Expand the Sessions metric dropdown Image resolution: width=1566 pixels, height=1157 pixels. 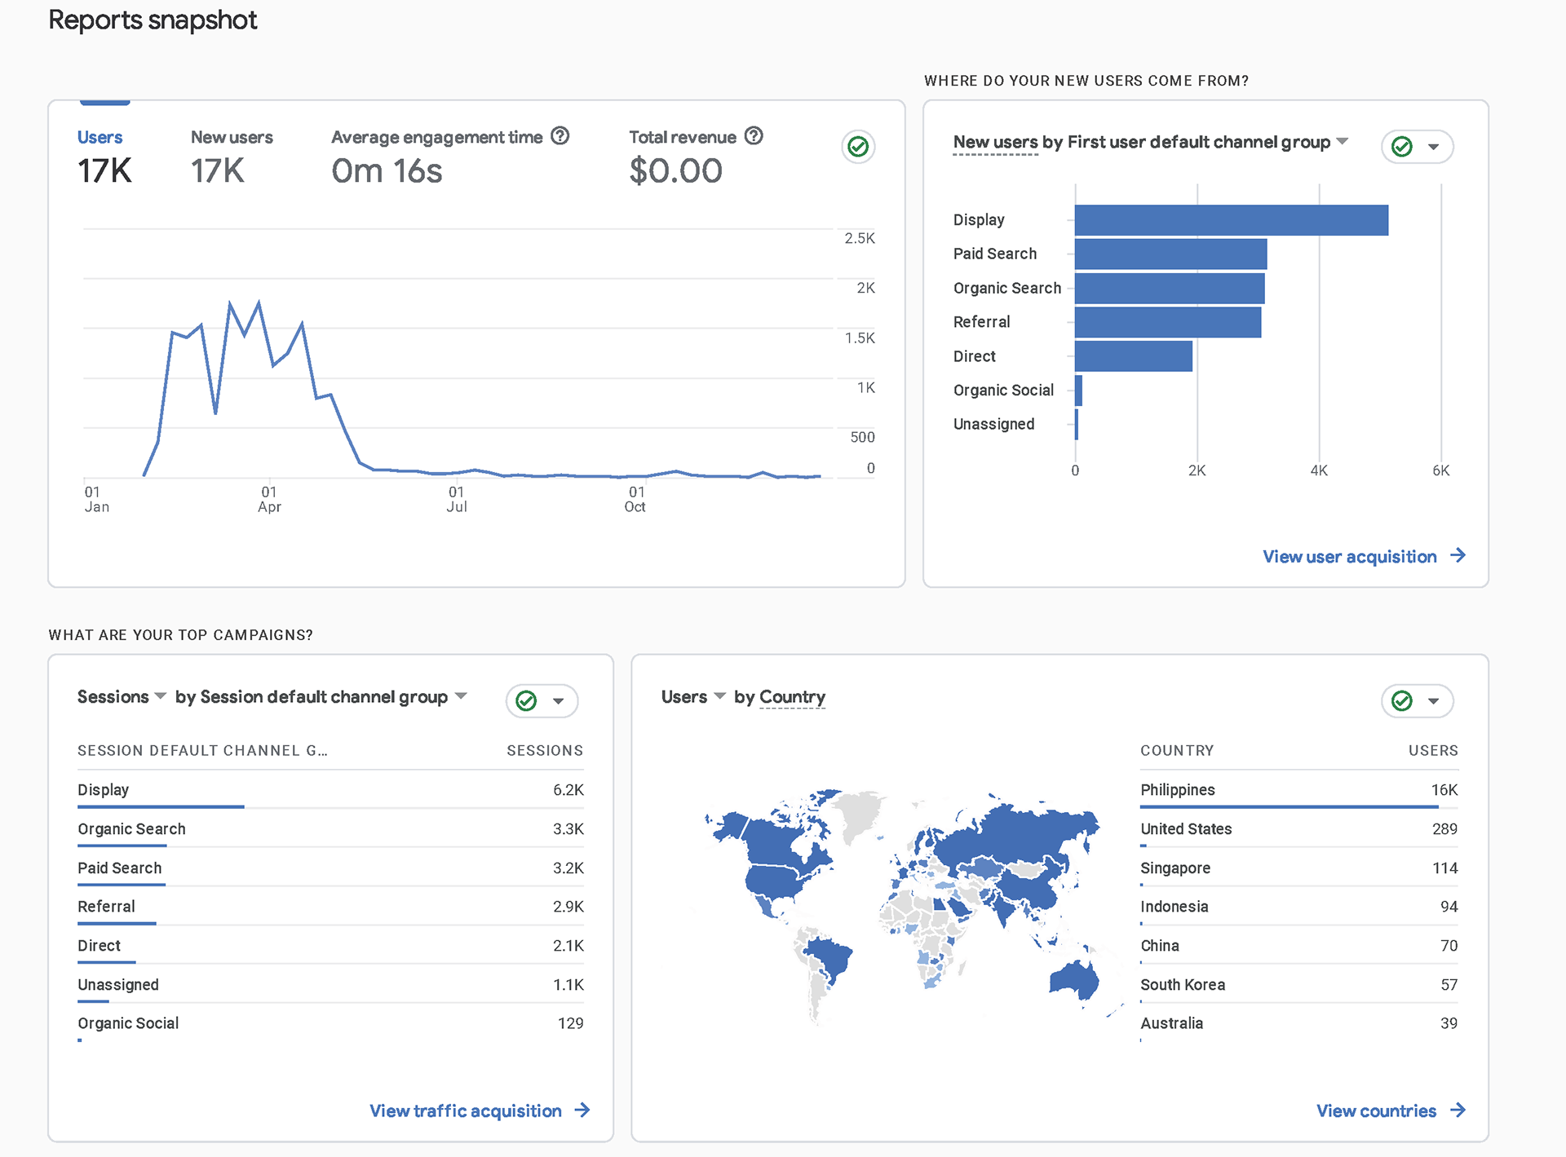pos(160,696)
